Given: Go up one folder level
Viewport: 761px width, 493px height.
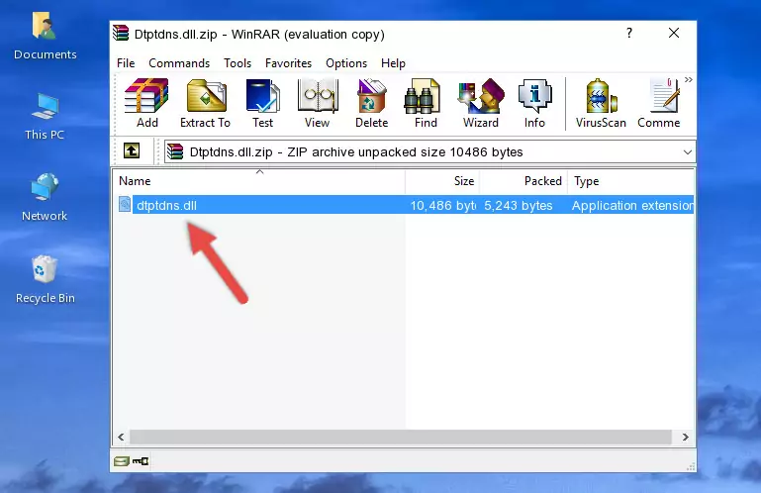Looking at the screenshot, I should pos(132,151).
